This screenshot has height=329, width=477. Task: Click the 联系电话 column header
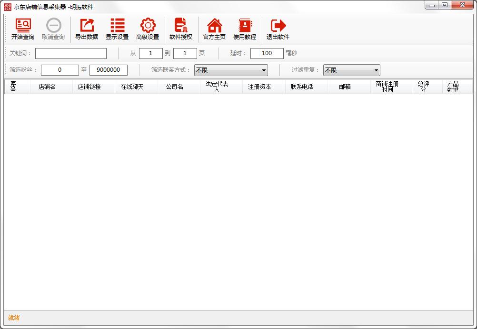coord(307,87)
